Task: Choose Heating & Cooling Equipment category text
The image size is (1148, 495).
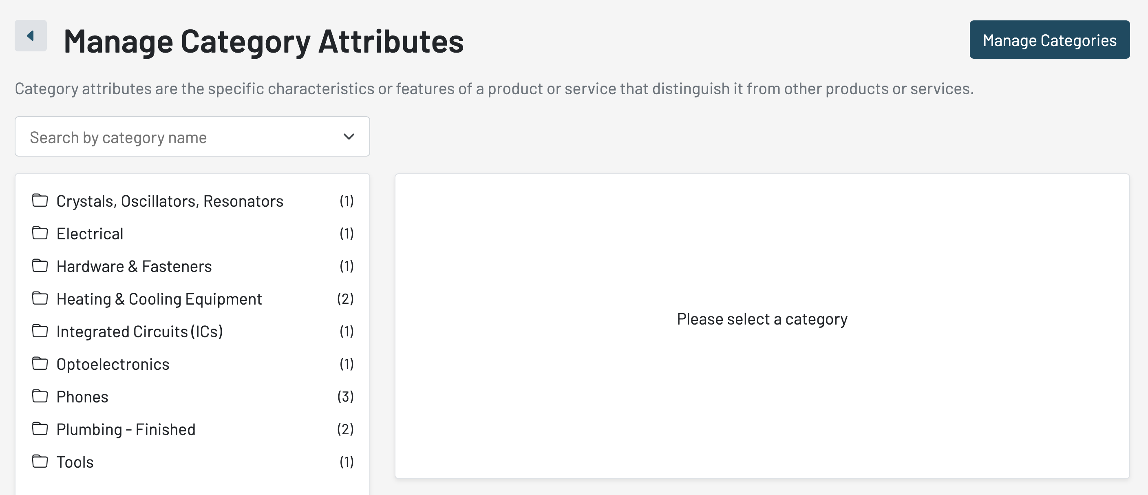Action: (159, 299)
